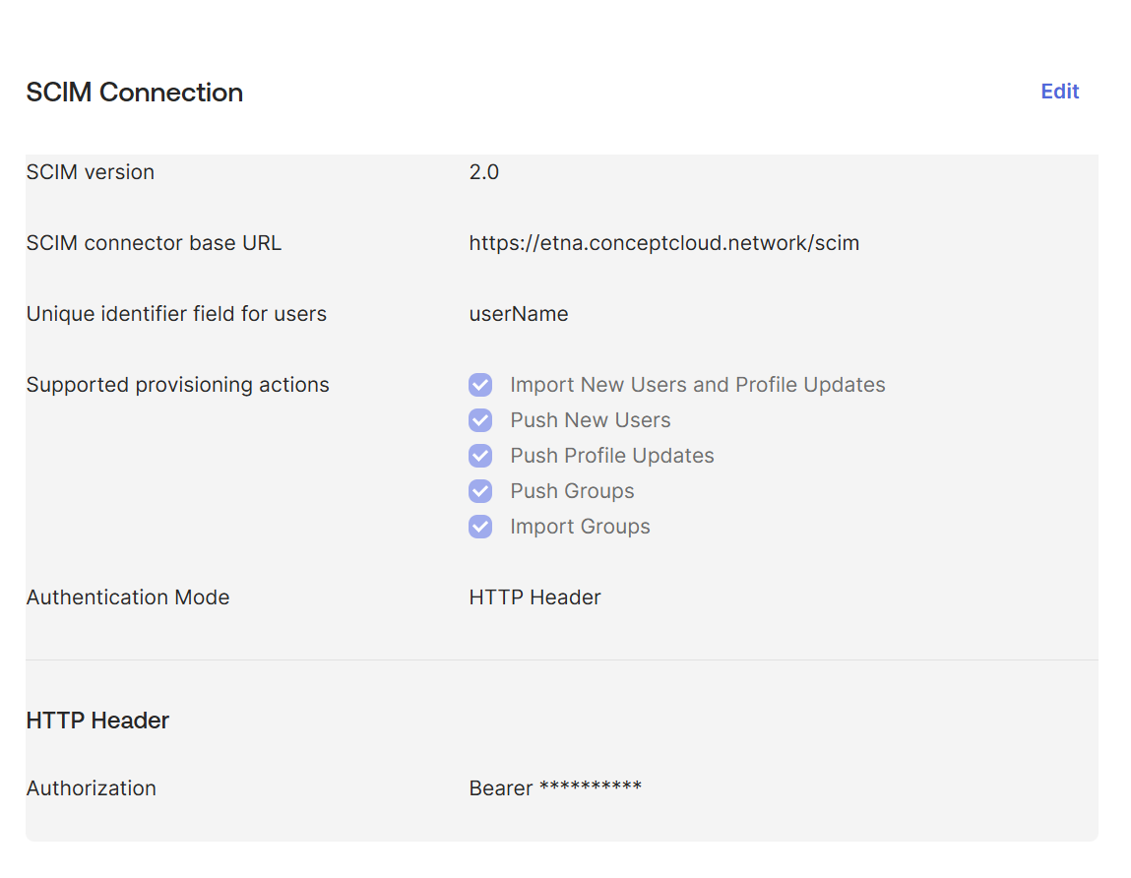Select the Supported provisioning actions label
Viewport: 1131px width, 878px height.
point(177,384)
